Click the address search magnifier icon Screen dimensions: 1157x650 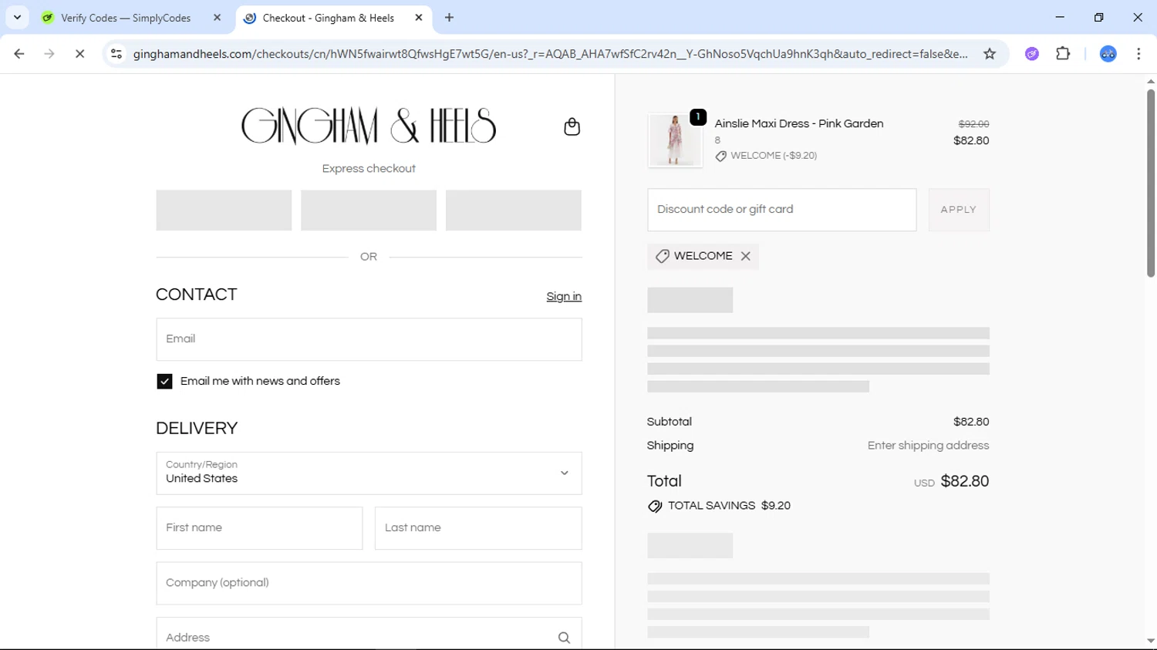coord(564,638)
